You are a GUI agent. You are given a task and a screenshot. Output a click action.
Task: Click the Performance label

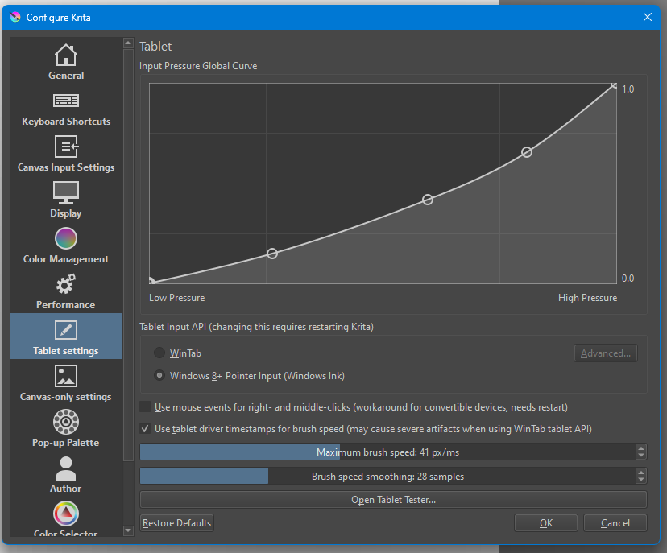point(65,305)
